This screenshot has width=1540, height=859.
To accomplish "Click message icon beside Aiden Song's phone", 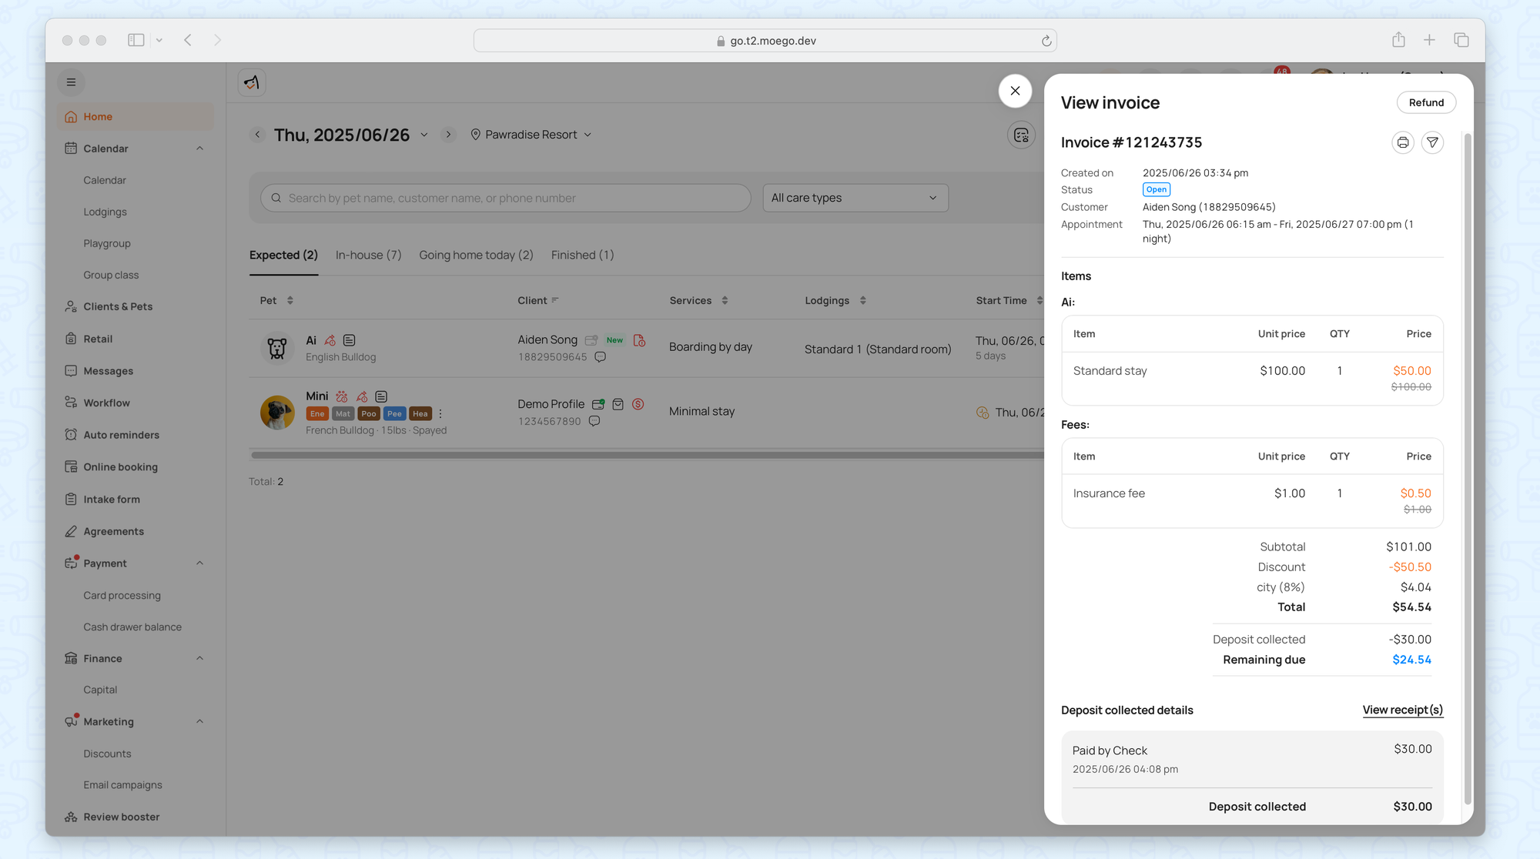I will coord(601,357).
